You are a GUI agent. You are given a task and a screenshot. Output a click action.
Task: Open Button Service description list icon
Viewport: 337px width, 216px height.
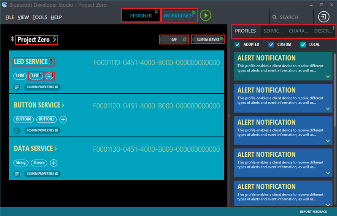(17, 130)
